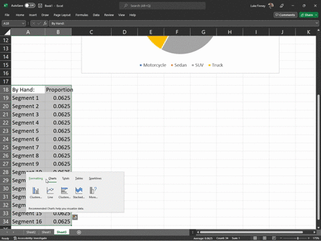Select the Charts tab in Quick Analysis
321x241 pixels.
pos(52,179)
